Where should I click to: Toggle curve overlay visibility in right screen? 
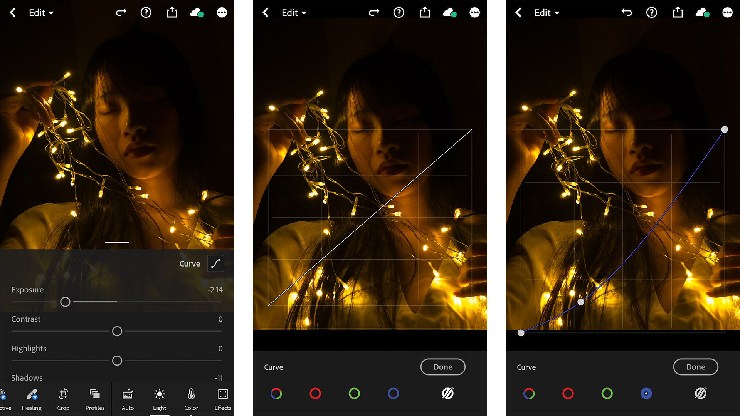[x=700, y=393]
